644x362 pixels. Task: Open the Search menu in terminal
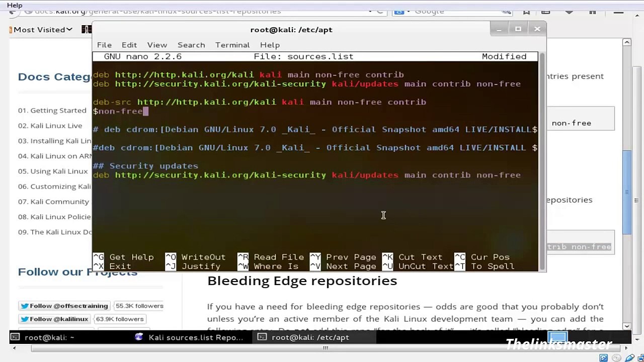coord(191,45)
